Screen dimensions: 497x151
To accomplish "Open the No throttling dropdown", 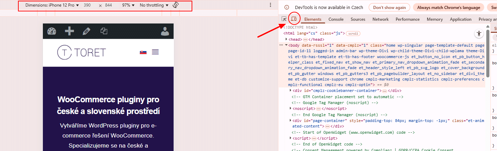I will (154, 6).
